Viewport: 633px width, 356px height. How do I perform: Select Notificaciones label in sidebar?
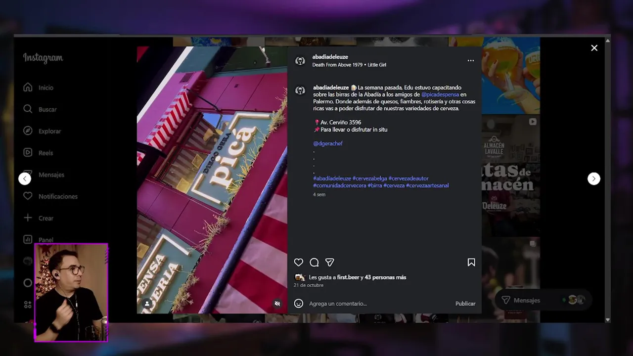coord(58,196)
